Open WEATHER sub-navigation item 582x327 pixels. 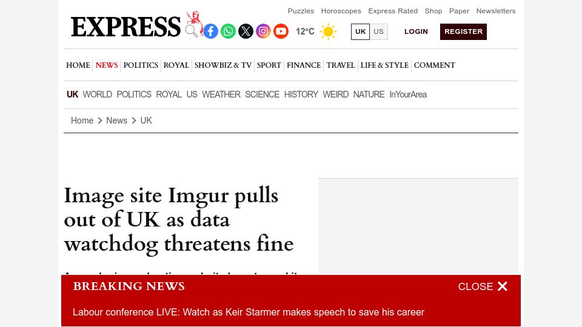221,94
